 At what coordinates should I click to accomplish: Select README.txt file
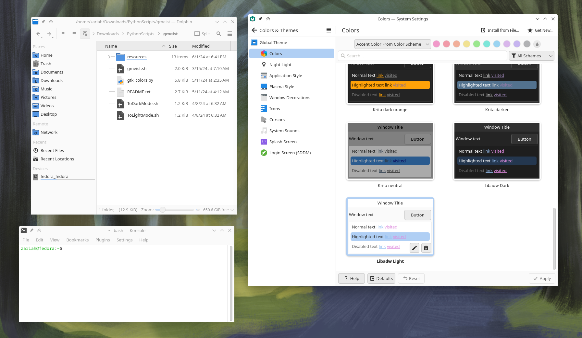click(x=139, y=92)
